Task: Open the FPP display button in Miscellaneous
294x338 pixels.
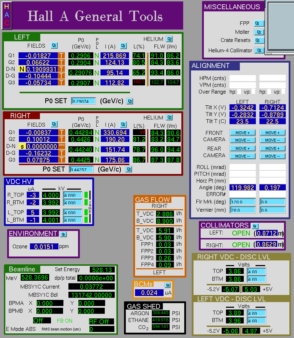Action: tap(259, 23)
